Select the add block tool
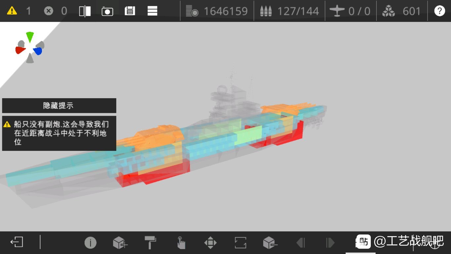Image resolution: width=451 pixels, height=254 pixels. [x=120, y=243]
